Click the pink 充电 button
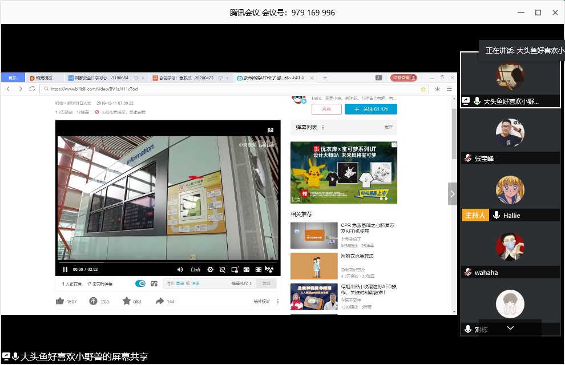The width and height of the screenshot is (565, 365). [x=326, y=109]
